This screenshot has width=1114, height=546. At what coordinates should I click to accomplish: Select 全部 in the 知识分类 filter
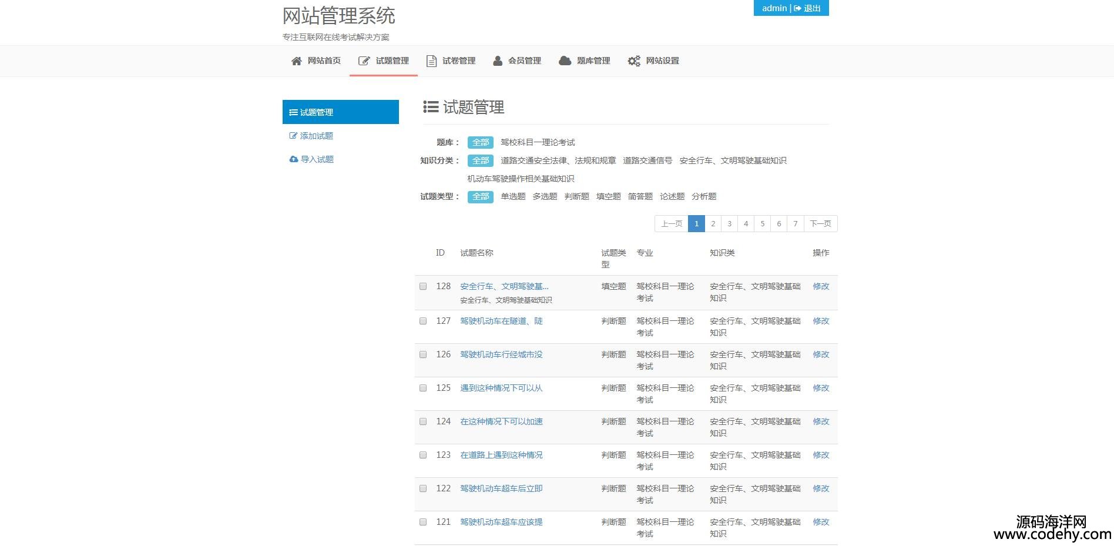click(x=481, y=160)
